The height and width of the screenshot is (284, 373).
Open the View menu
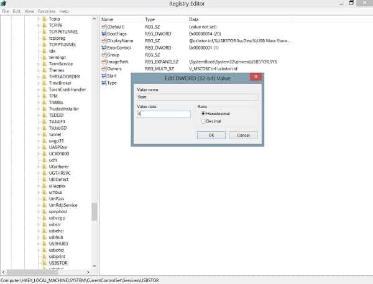point(29,11)
